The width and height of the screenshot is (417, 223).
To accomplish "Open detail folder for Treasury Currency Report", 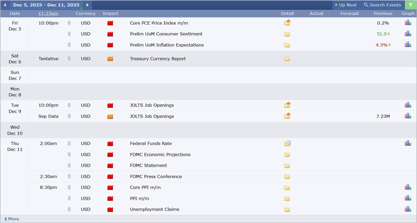I will [287, 59].
